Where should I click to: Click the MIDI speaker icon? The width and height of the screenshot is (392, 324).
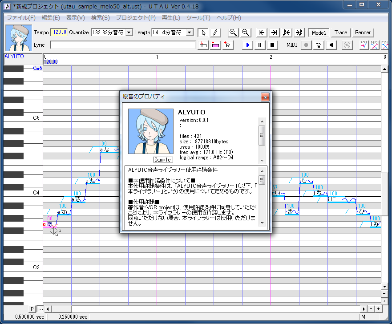[x=331, y=45]
